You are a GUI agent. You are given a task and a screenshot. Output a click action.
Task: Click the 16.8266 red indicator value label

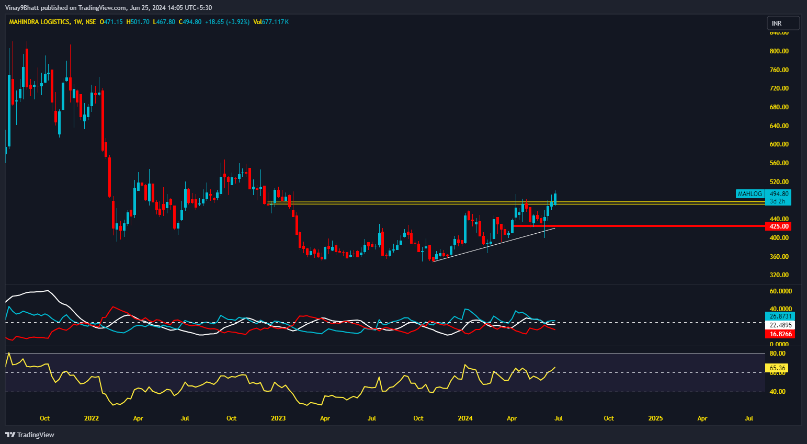pos(780,334)
